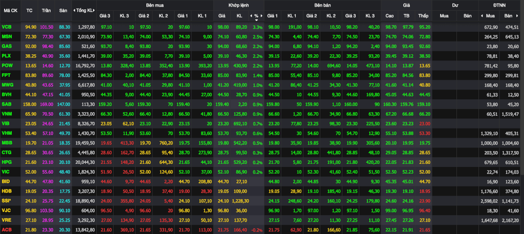Screen dimensions: 524x234
Task: Click the Dư group header
Action: point(455,5)
